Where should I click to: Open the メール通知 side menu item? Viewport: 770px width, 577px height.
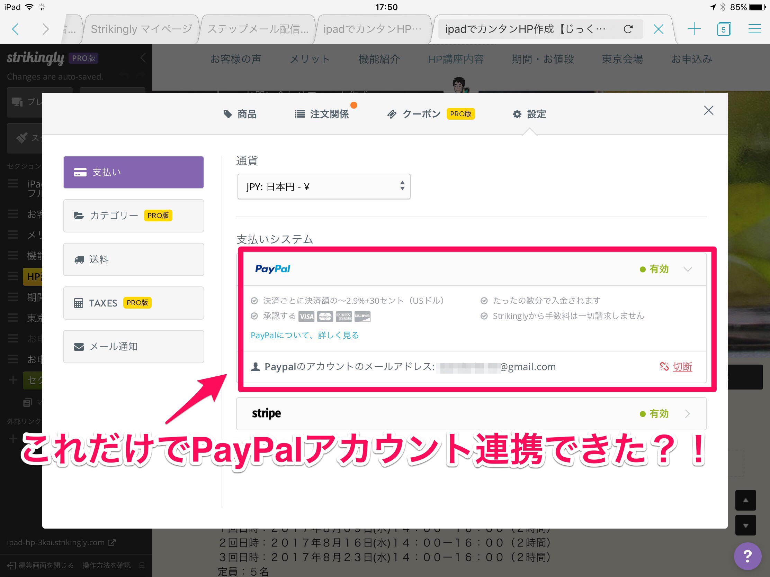(x=134, y=346)
